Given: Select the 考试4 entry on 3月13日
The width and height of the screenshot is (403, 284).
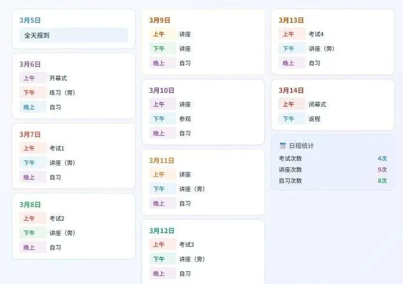Looking at the screenshot, I should coord(316,34).
